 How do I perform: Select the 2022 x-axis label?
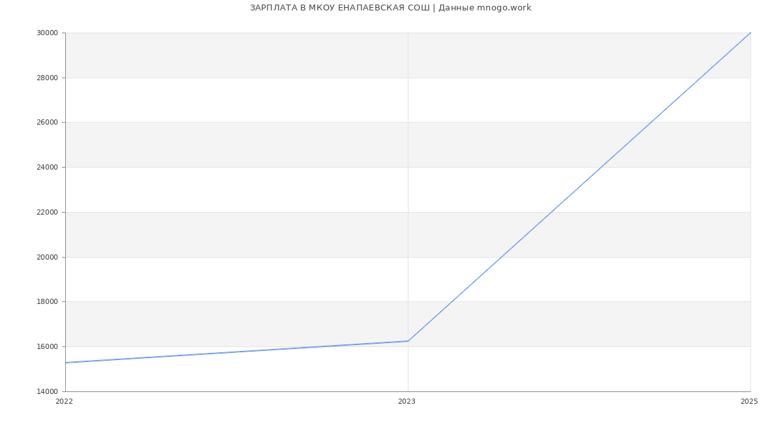click(x=65, y=402)
